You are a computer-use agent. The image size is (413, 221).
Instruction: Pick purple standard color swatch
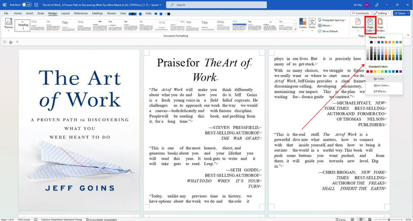pyautogui.click(x=401, y=71)
